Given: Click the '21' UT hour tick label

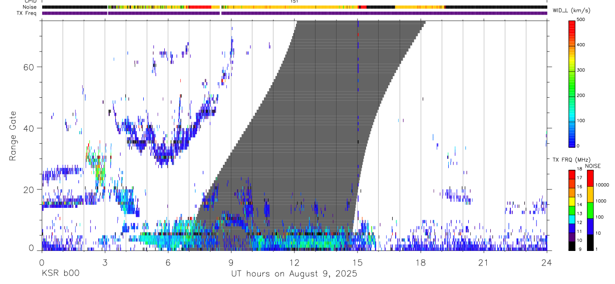Looking at the screenshot, I should (x=483, y=262).
